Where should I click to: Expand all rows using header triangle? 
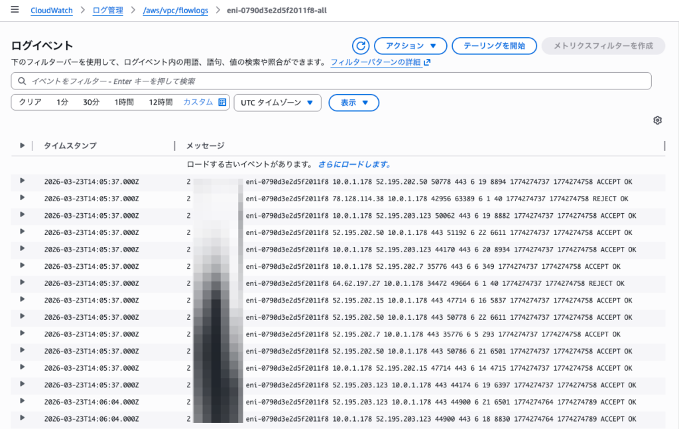click(x=22, y=146)
